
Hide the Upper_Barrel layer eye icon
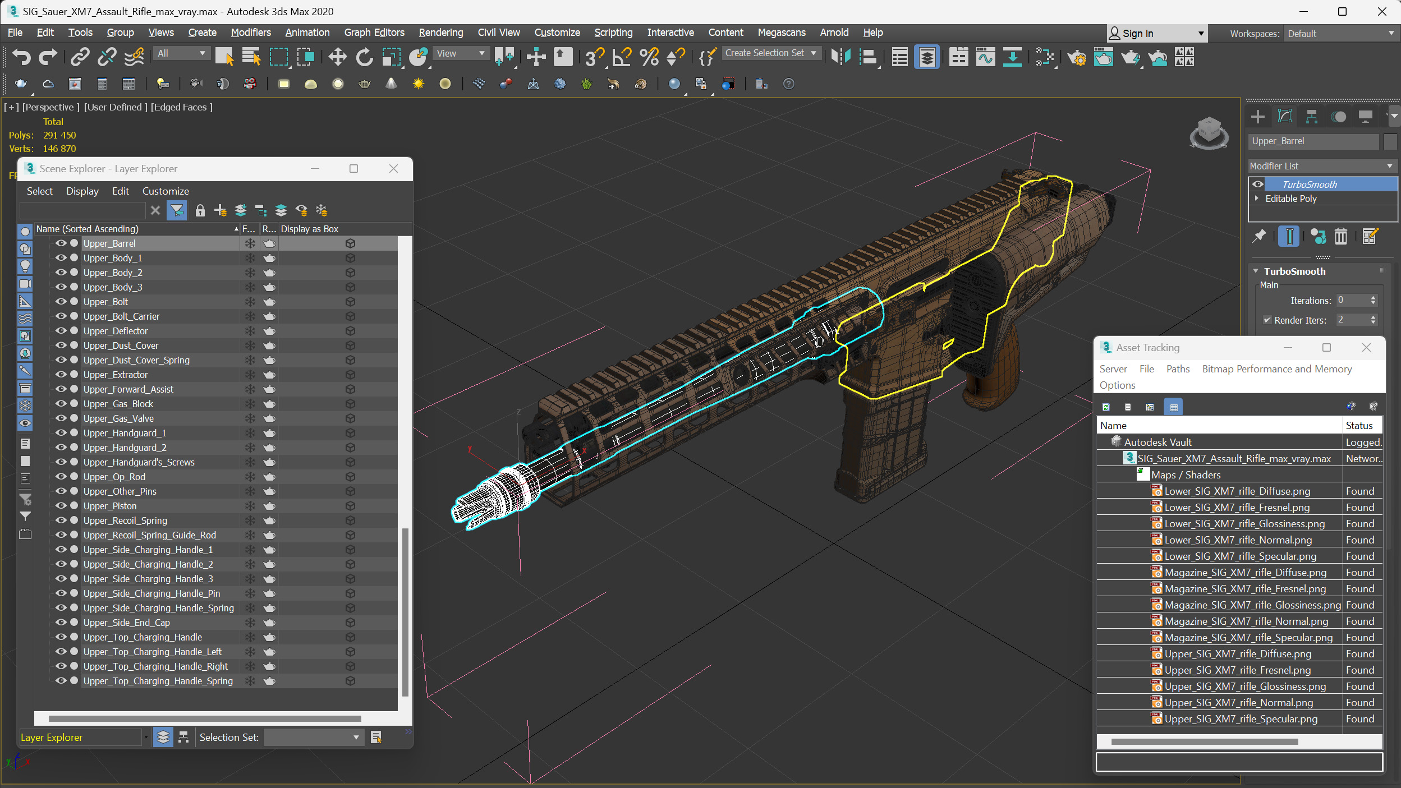(61, 243)
